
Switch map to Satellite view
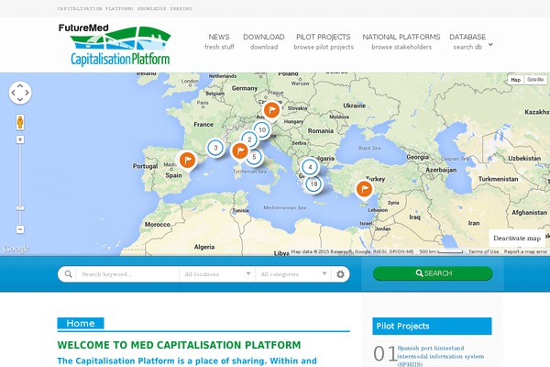[535, 80]
